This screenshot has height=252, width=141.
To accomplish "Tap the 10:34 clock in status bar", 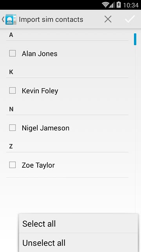I will coord(131,5).
